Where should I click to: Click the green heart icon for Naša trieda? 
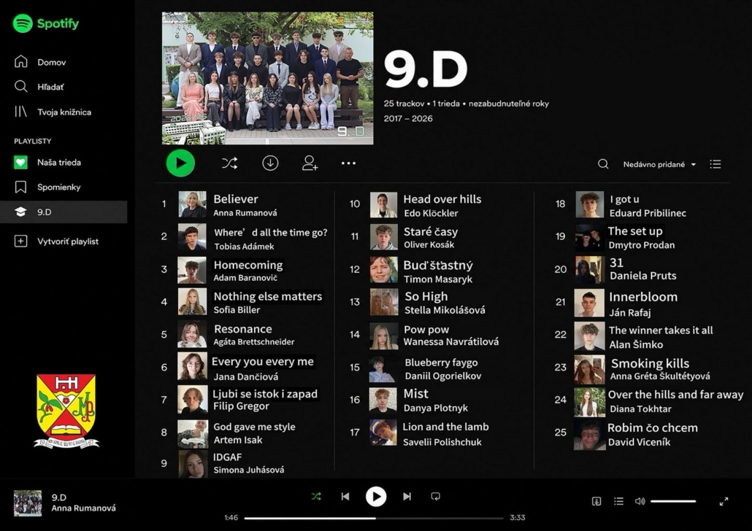pos(20,163)
